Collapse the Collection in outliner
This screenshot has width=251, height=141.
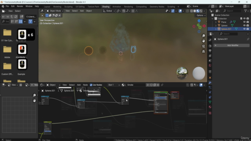[213, 18]
